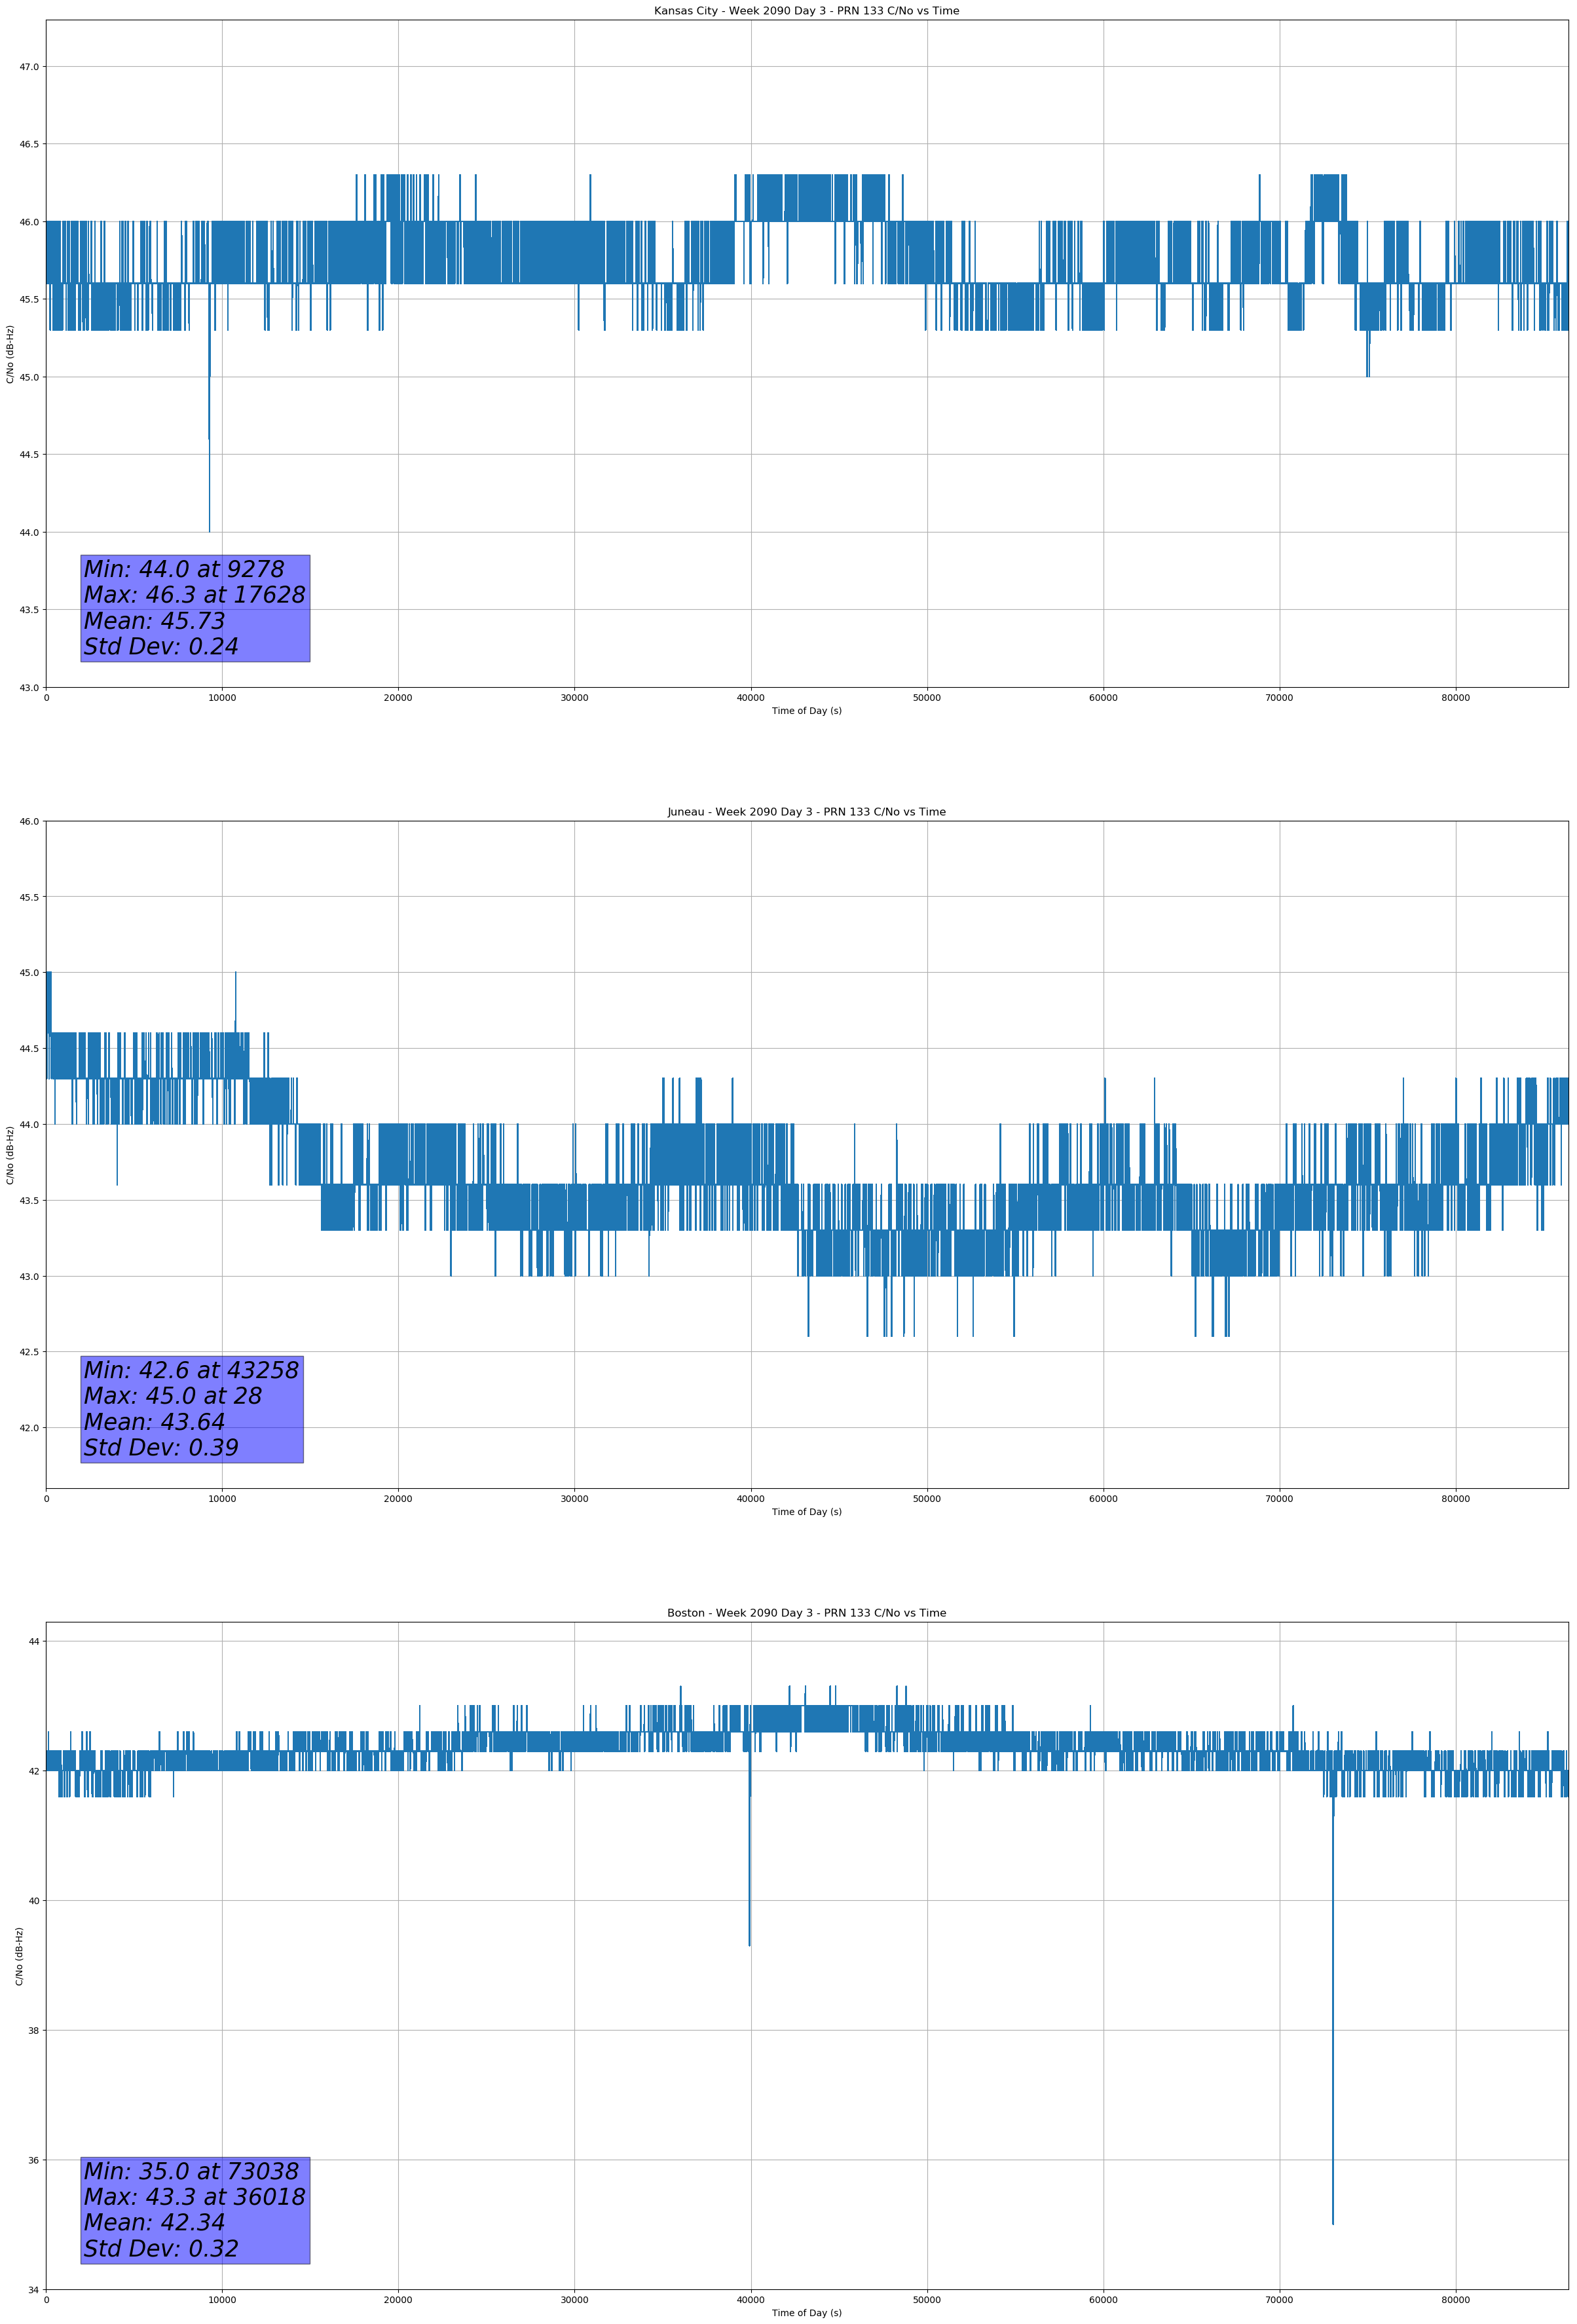The image size is (1577, 2324).
Task: Click the 36 y-axis tick in the Boston plot
Action: (34, 2160)
